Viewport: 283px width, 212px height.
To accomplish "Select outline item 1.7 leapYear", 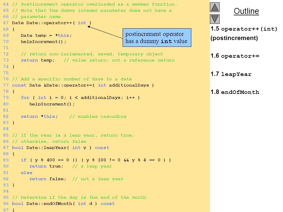I will click(231, 74).
